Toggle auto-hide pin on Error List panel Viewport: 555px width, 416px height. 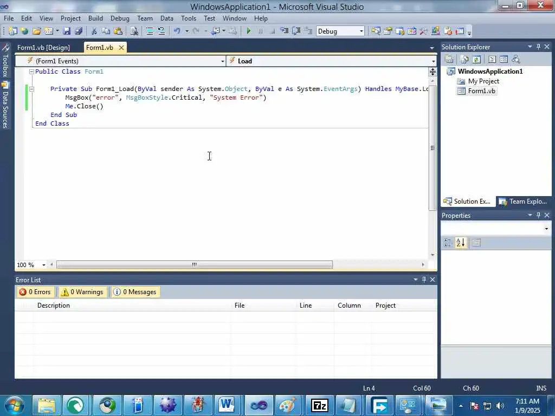pos(424,279)
